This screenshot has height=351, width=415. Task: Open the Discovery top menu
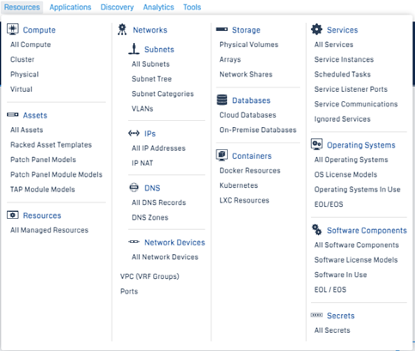coord(117,7)
